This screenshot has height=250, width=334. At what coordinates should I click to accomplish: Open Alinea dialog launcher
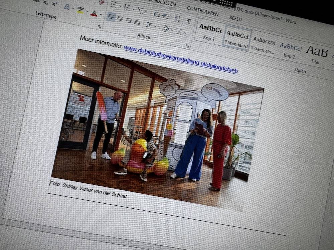click(187, 46)
